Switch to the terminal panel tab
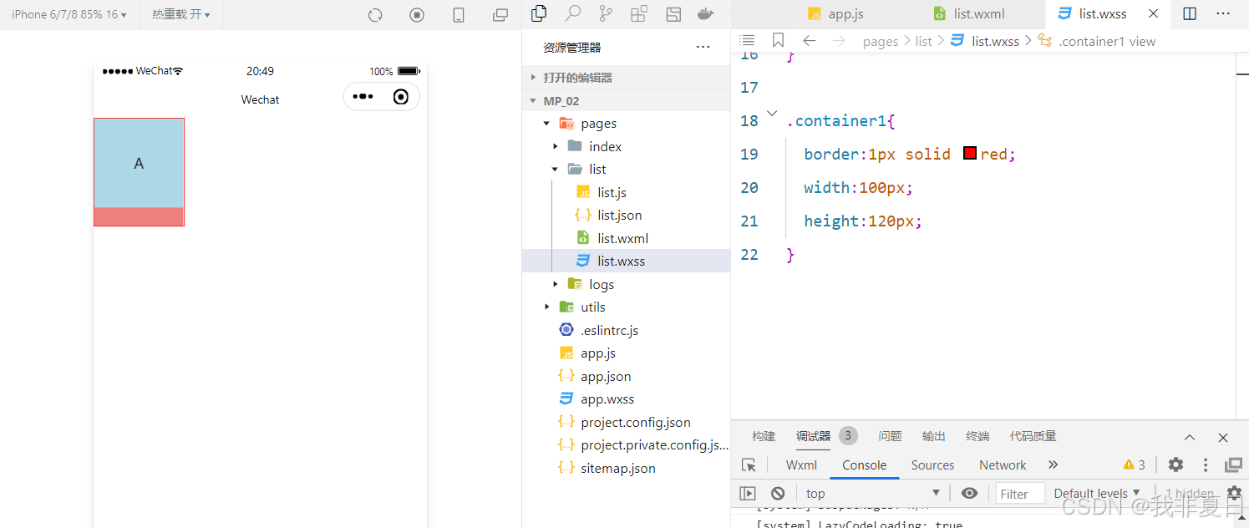Viewport: 1249px width, 528px height. click(x=977, y=436)
